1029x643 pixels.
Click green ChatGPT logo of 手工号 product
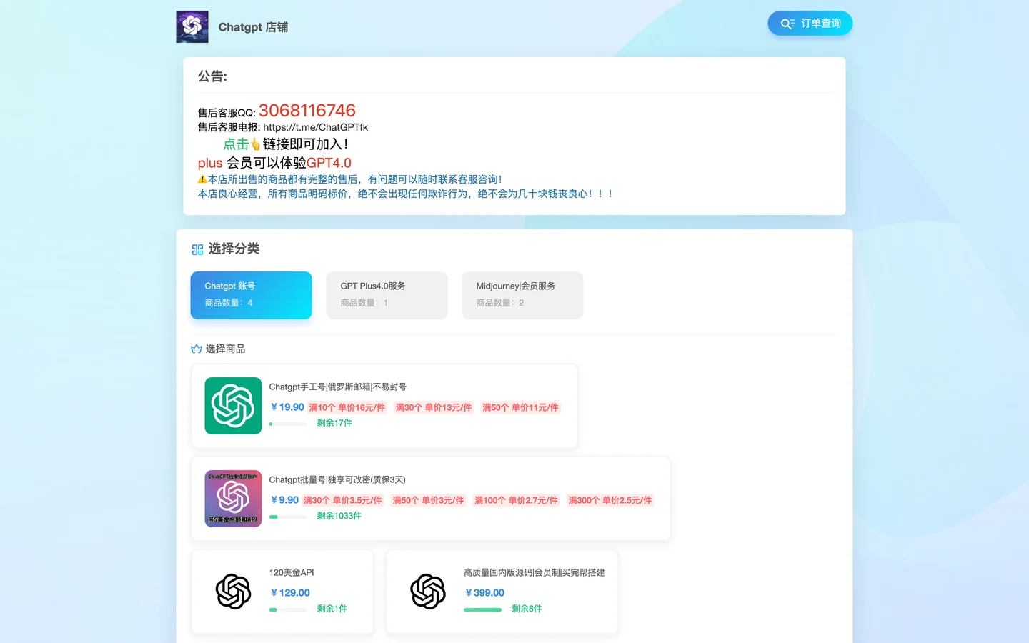(233, 406)
